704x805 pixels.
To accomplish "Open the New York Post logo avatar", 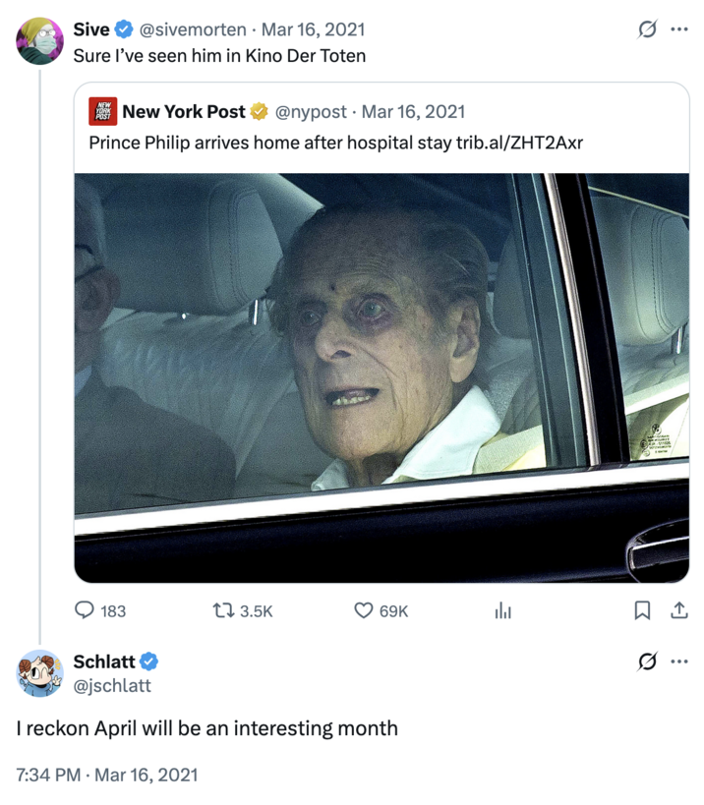I will (101, 111).
